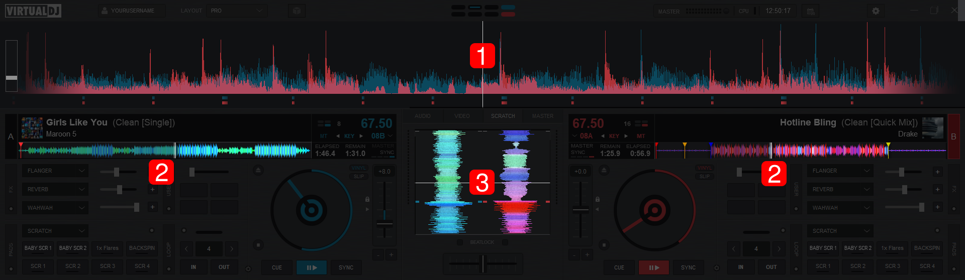
Task: Click the WAHWAH level slider on deck B
Action: click(x=904, y=207)
